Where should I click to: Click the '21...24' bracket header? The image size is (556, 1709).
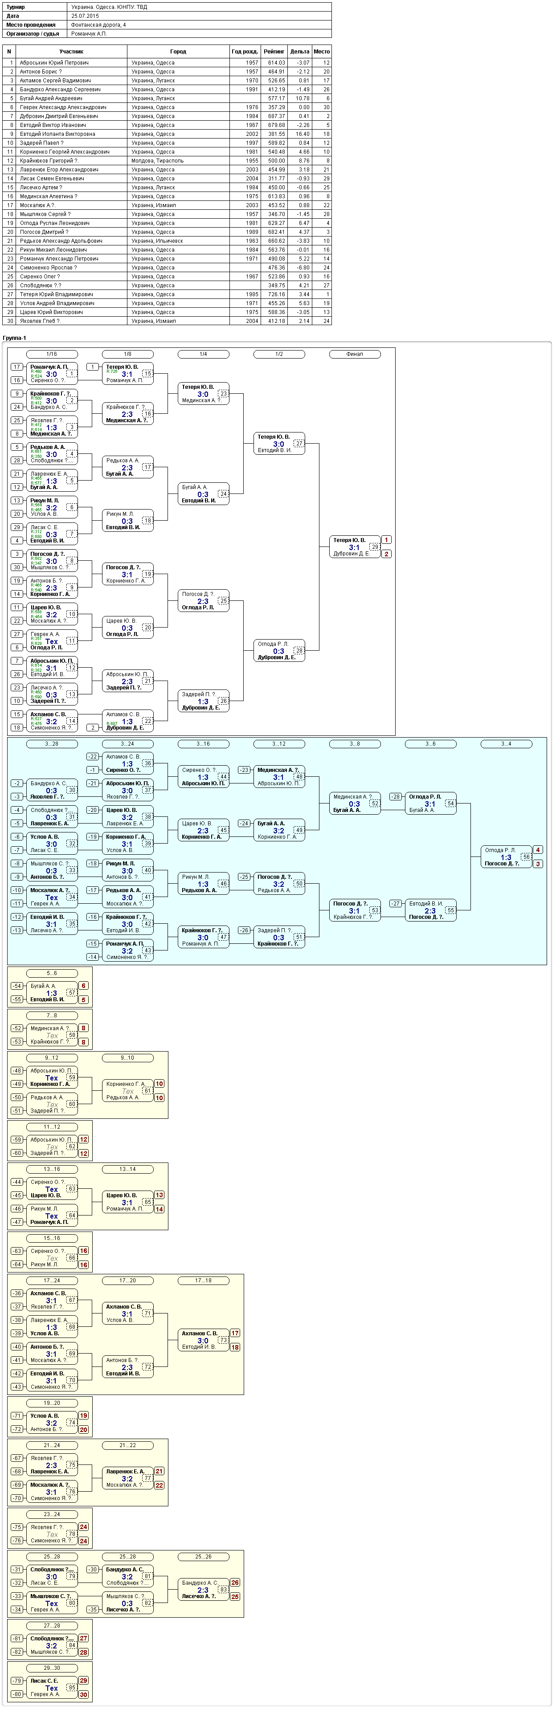[52, 1446]
